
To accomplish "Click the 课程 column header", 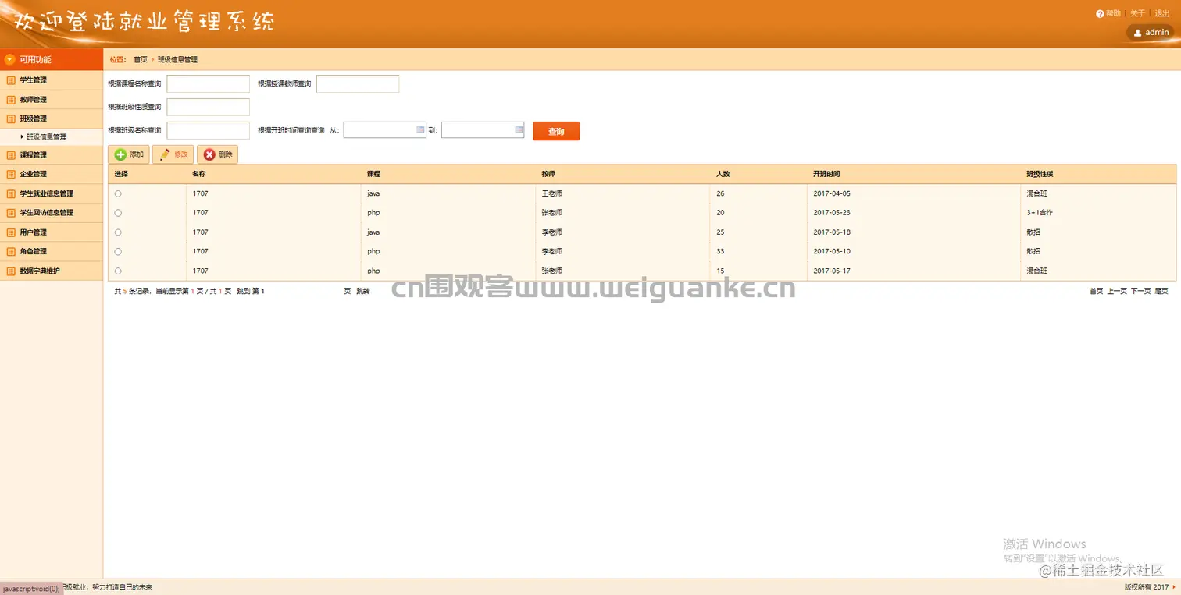I will tap(373, 174).
